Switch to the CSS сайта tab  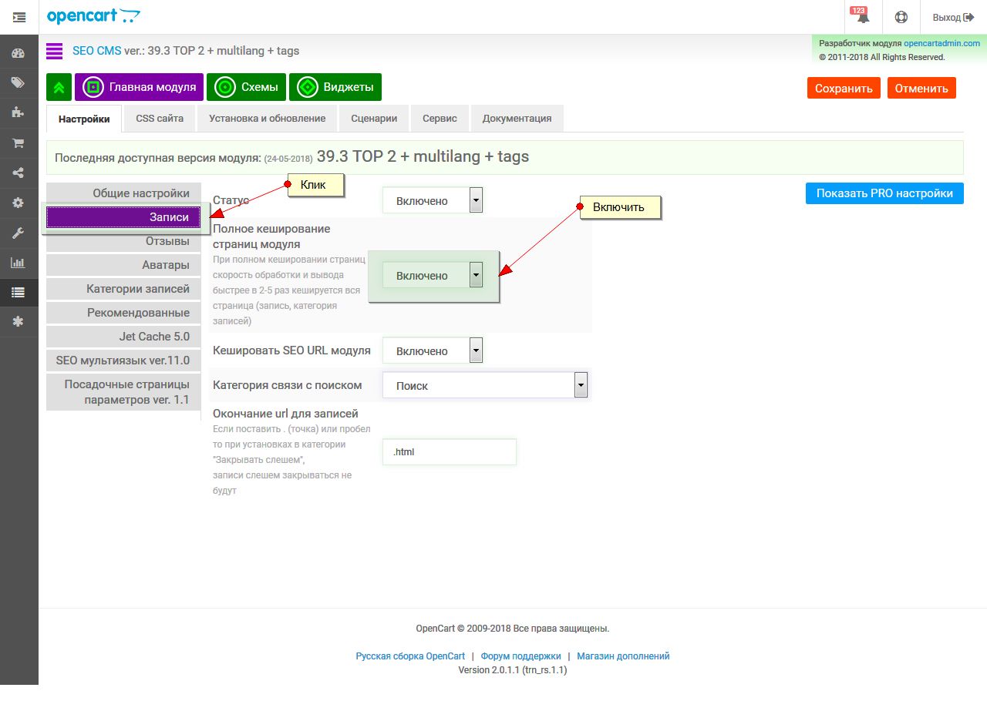160,119
